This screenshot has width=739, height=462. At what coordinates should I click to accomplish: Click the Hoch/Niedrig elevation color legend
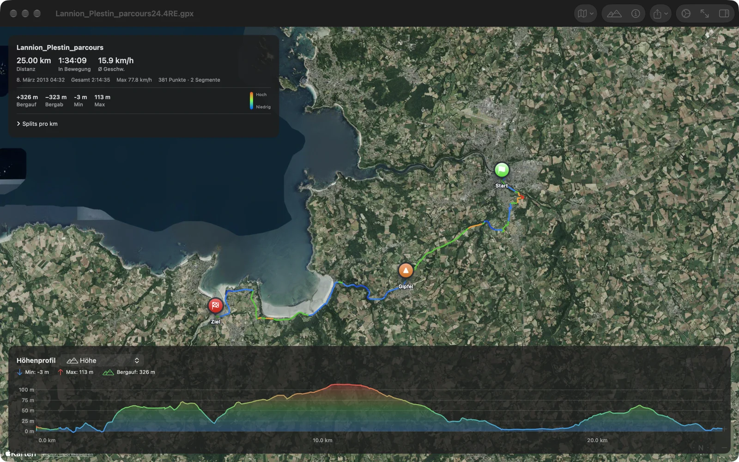(x=260, y=101)
